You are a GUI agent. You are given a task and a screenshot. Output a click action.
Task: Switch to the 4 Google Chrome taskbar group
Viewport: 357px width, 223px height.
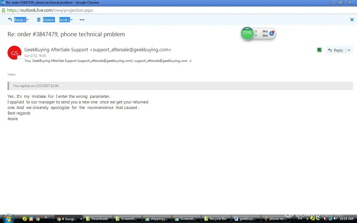(68, 219)
